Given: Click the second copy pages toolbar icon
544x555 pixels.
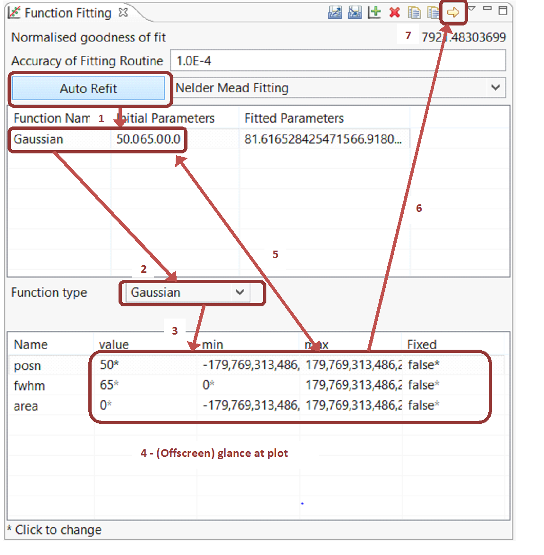Looking at the screenshot, I should pyautogui.click(x=433, y=13).
